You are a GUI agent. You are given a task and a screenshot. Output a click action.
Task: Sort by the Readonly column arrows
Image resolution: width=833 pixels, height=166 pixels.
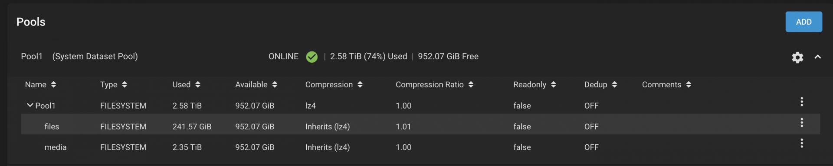click(x=554, y=85)
